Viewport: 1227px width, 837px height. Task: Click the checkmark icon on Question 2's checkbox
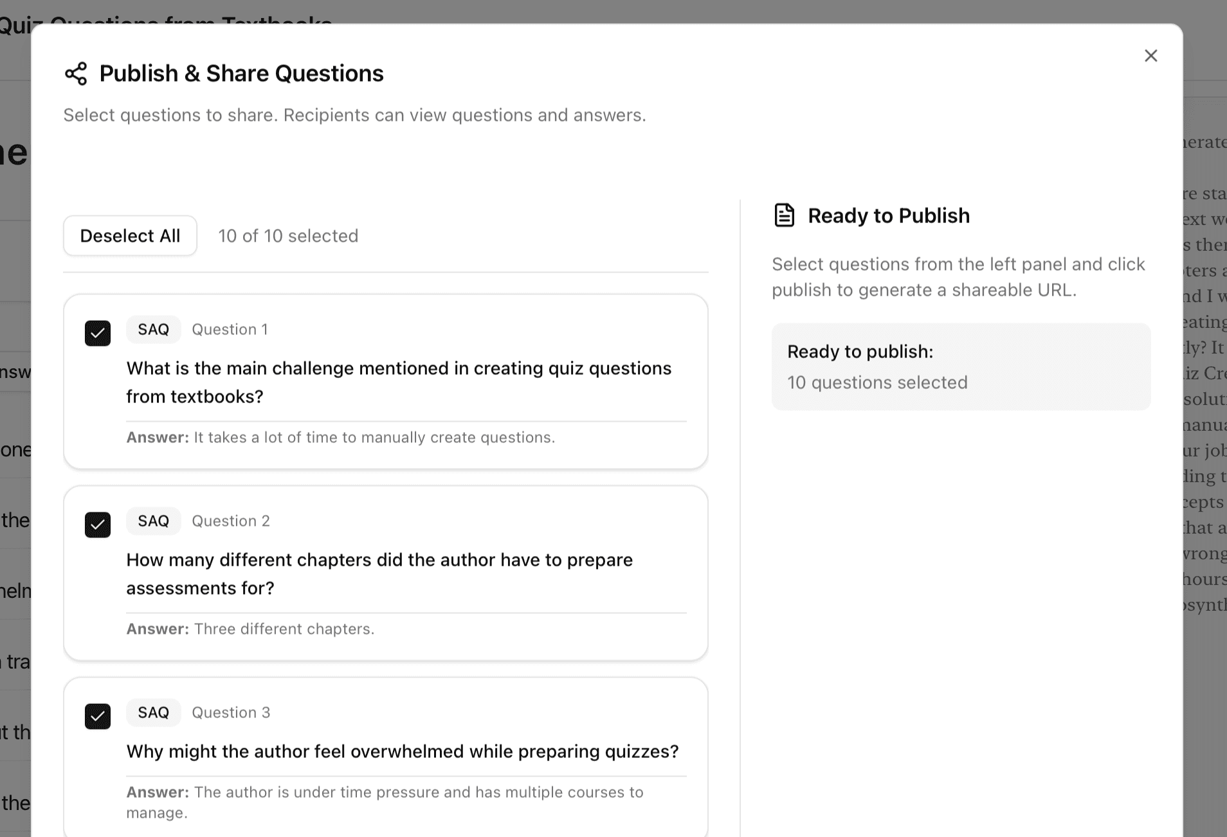(97, 525)
